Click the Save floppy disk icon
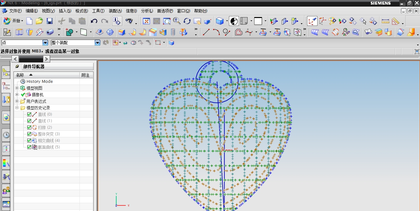Viewport: 420px width, 211px height. tap(50, 21)
